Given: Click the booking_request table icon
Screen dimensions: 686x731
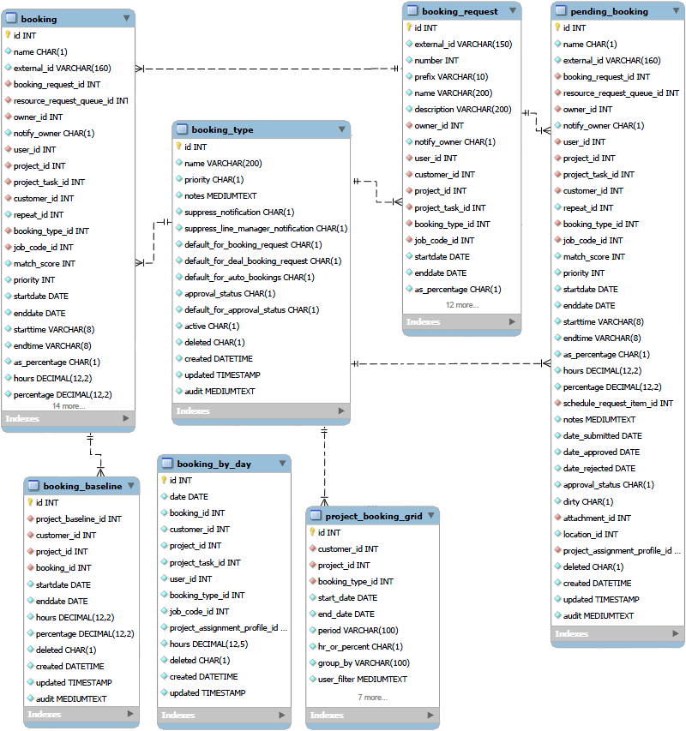Looking at the screenshot, I should [412, 11].
